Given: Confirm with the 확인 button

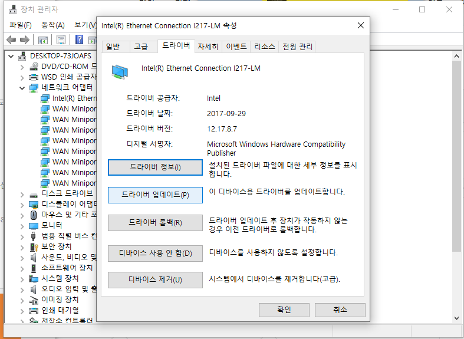Looking at the screenshot, I should [284, 310].
